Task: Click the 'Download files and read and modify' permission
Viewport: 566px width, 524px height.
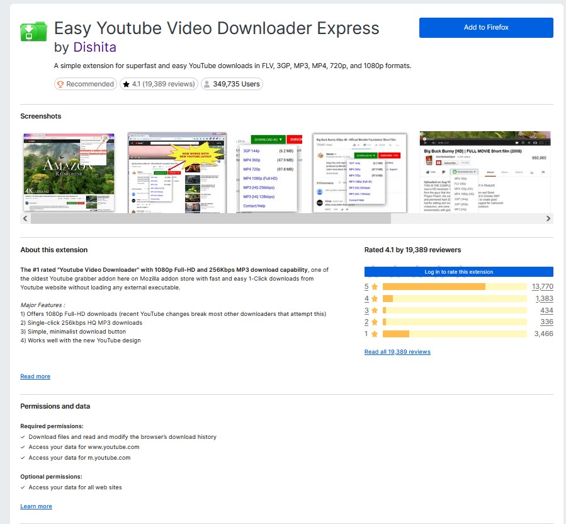Action: point(122,437)
